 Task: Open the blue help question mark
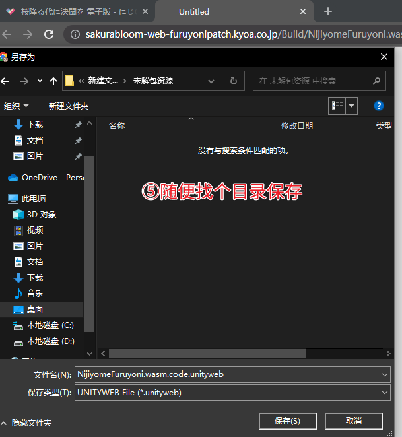point(379,106)
